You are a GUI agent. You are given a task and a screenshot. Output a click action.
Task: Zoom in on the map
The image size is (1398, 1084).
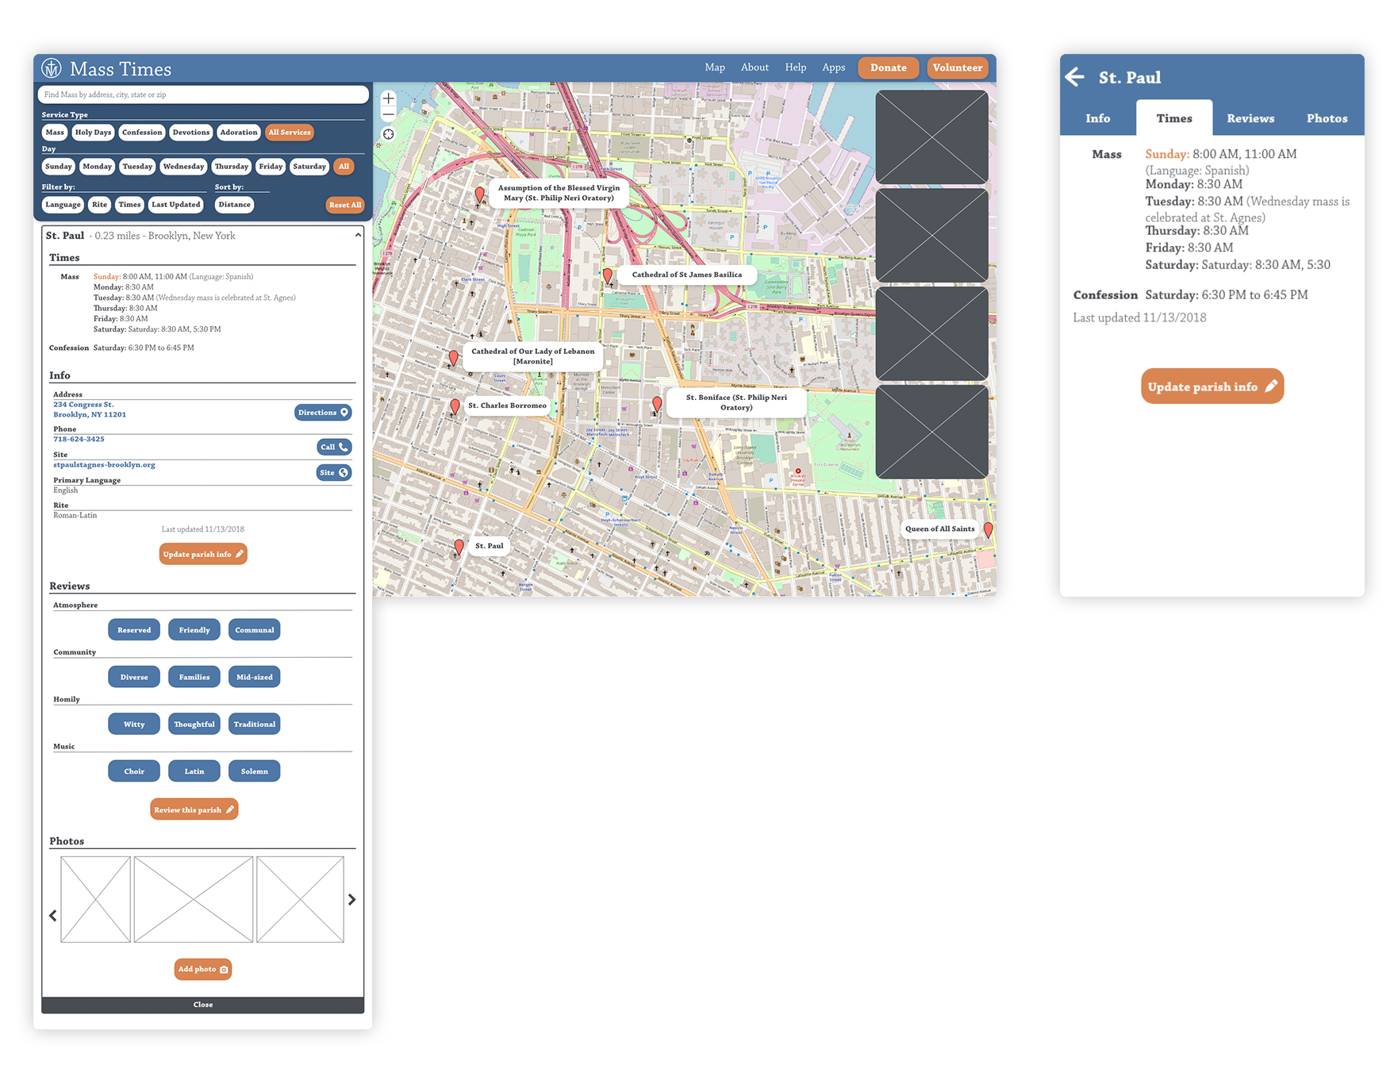(x=388, y=98)
